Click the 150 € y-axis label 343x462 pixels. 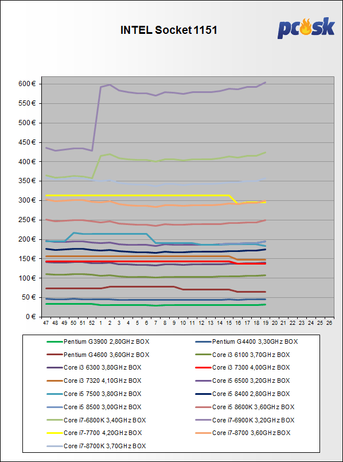[x=27, y=259]
